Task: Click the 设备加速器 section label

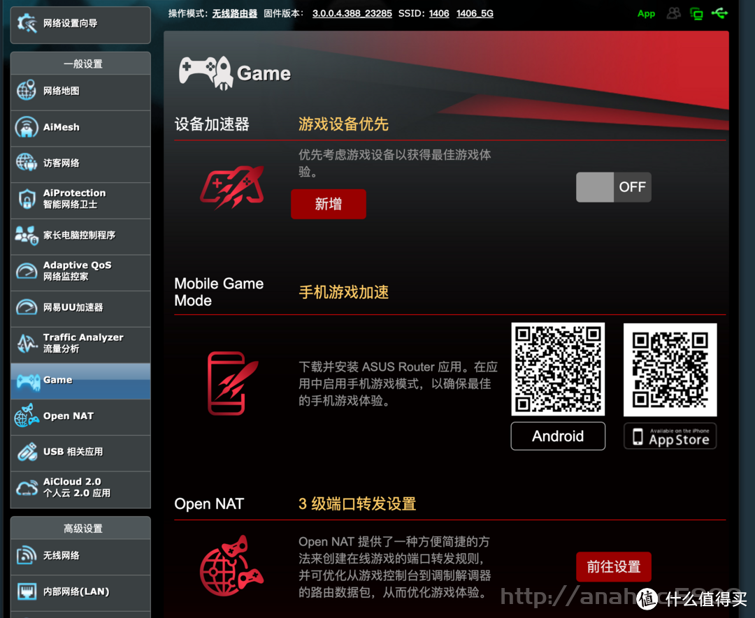Action: click(212, 124)
